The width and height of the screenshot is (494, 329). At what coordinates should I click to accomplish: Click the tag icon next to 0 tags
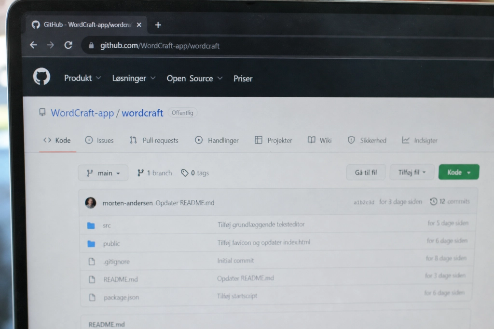(185, 172)
